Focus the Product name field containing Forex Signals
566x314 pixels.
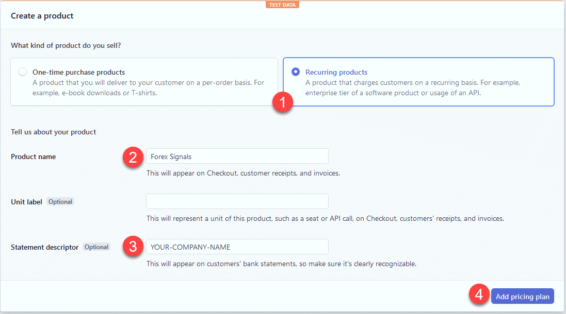(237, 156)
